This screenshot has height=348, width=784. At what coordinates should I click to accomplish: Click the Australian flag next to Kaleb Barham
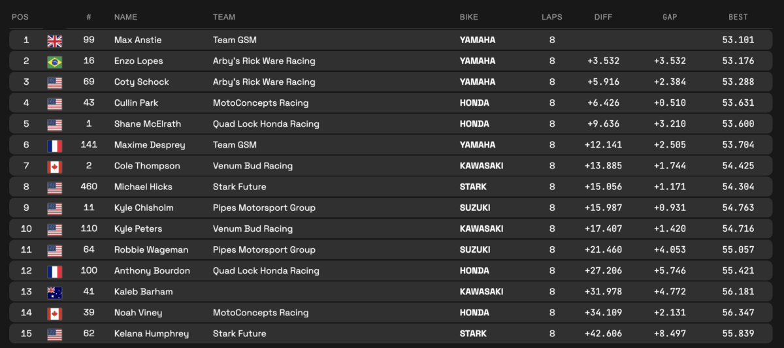[x=55, y=292]
